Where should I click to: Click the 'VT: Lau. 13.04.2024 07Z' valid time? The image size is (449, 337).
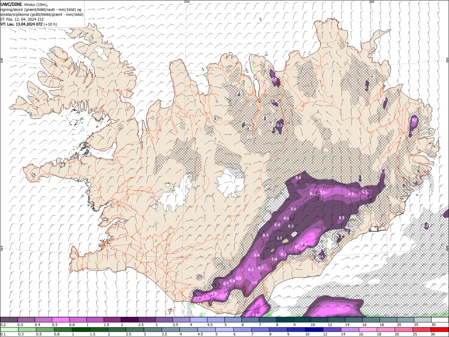(22, 24)
